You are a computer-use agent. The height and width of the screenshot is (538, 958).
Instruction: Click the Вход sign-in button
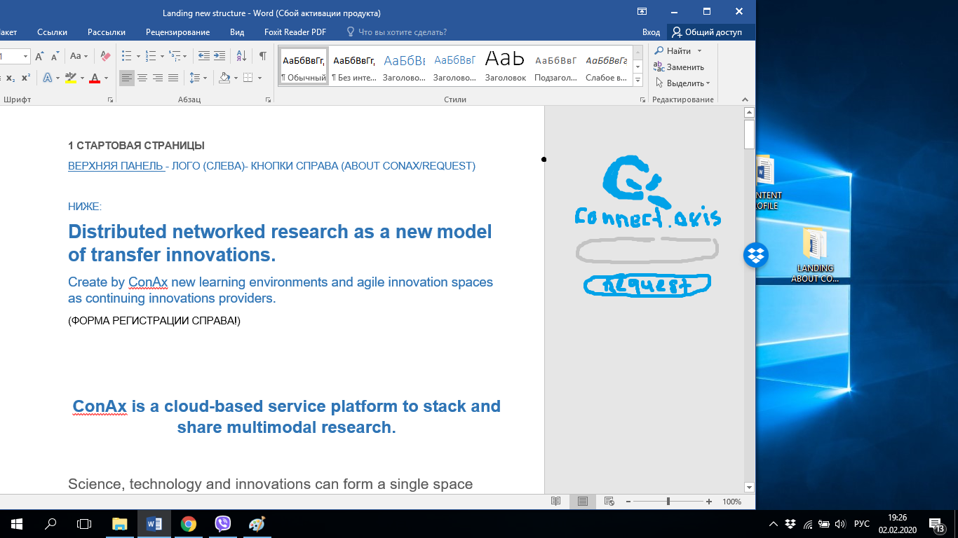[x=651, y=32]
